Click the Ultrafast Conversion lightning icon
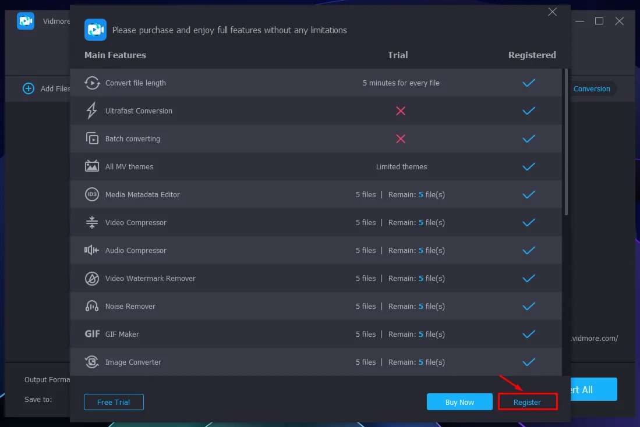Screen dimensions: 640x427 [92, 111]
